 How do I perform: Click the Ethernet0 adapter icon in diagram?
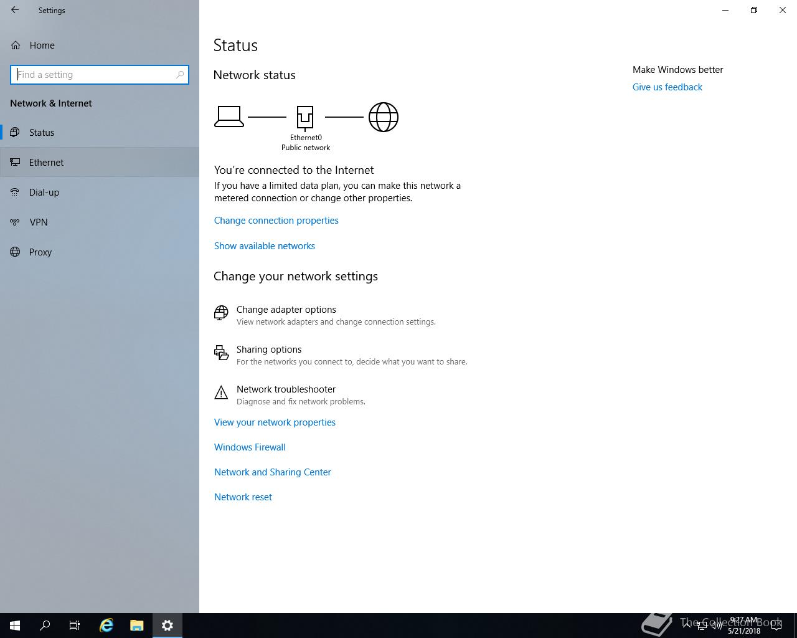305,117
